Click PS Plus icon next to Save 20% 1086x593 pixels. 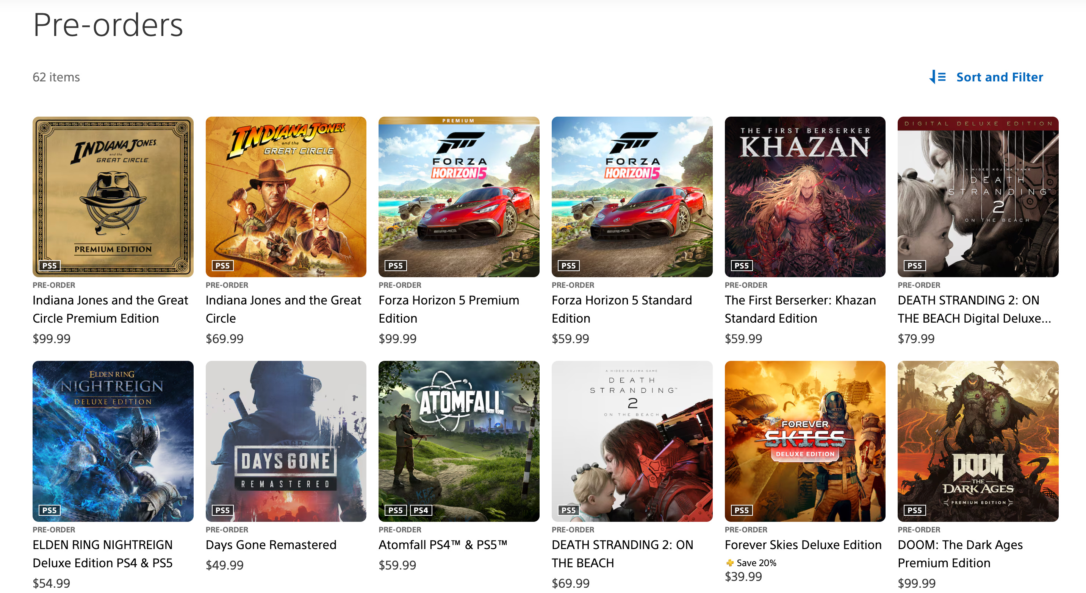pos(730,563)
